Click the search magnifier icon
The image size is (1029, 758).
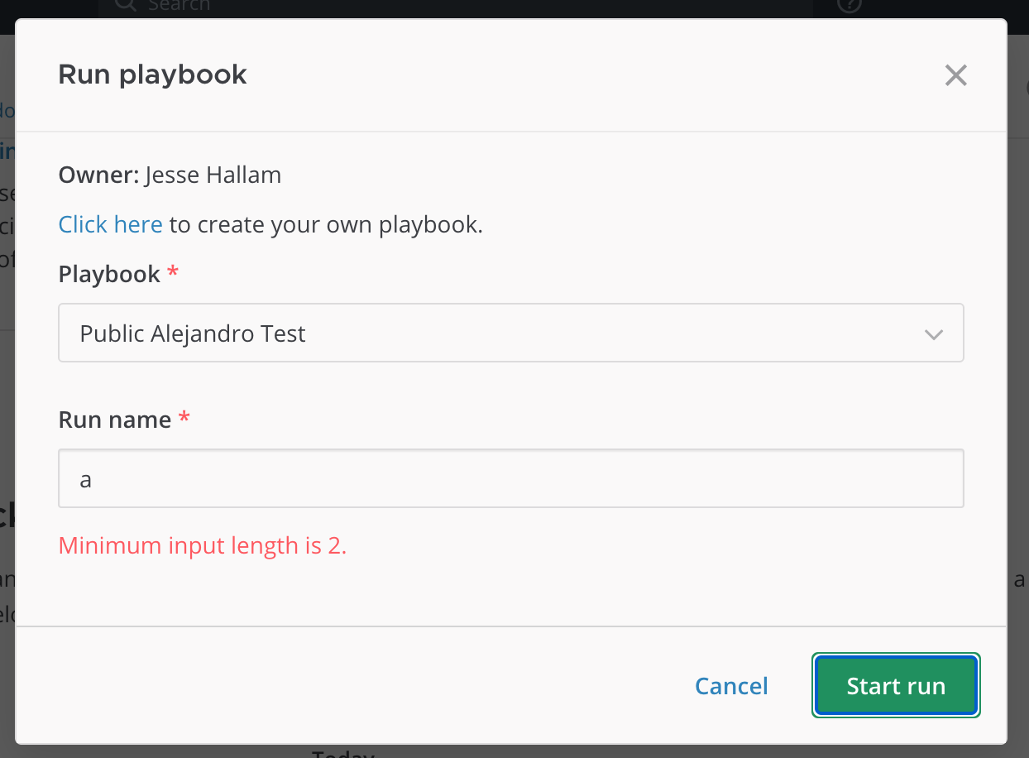click(123, 6)
